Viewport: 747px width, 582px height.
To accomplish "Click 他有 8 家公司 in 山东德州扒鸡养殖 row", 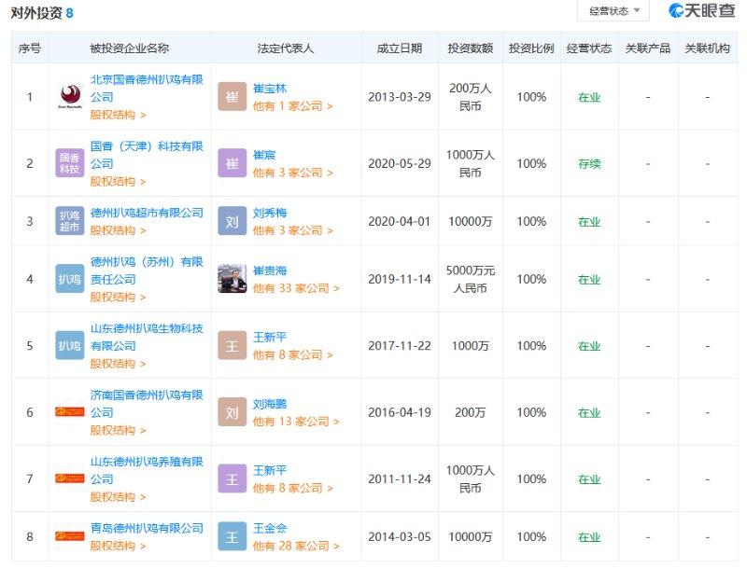I will (x=292, y=488).
